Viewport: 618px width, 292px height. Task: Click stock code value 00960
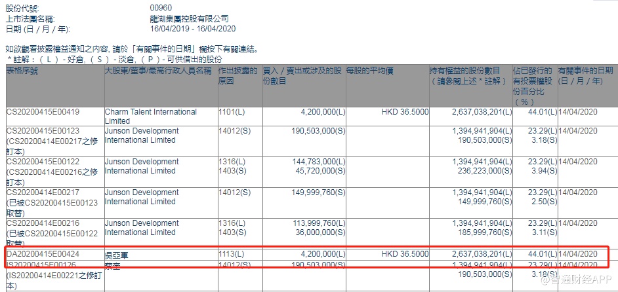point(161,8)
